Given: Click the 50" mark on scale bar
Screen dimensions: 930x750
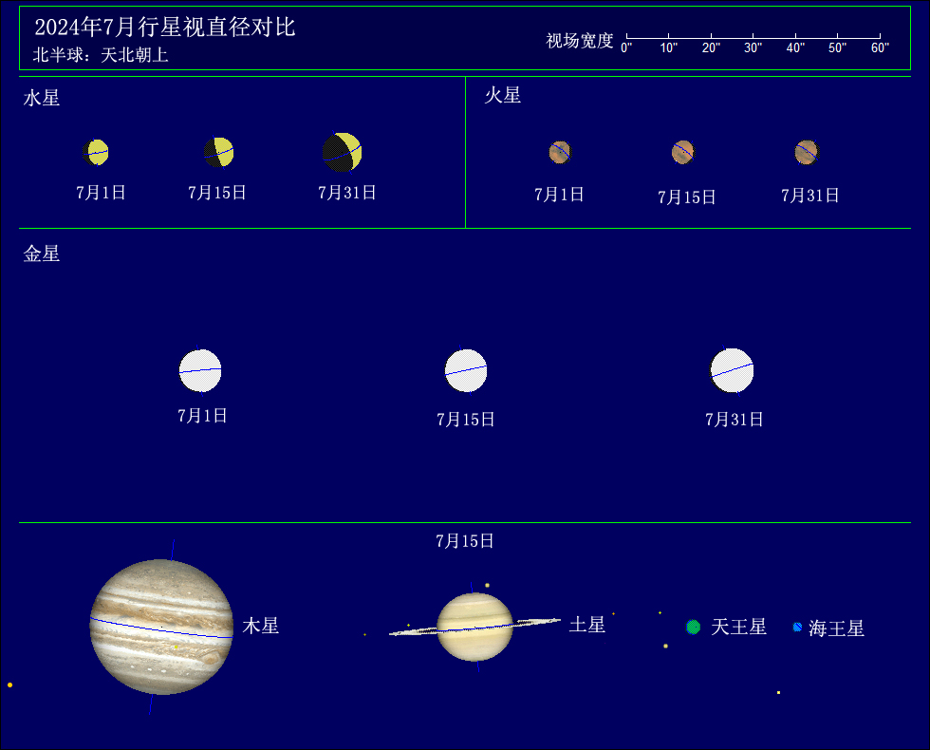Looking at the screenshot, I should tap(837, 48).
